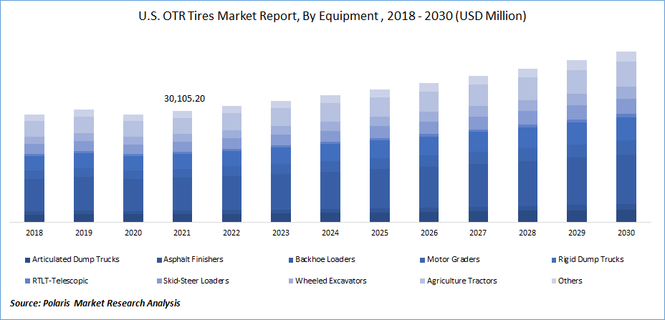Screen dimensions: 665x320
Task: Select the 'Rigid Dump Trucks' legend label
Action: coord(590,259)
